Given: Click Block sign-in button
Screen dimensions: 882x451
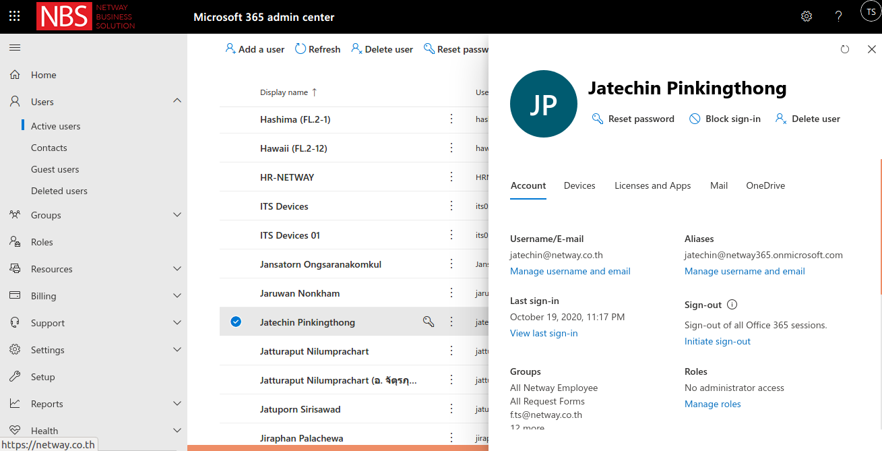Looking at the screenshot, I should (x=724, y=119).
